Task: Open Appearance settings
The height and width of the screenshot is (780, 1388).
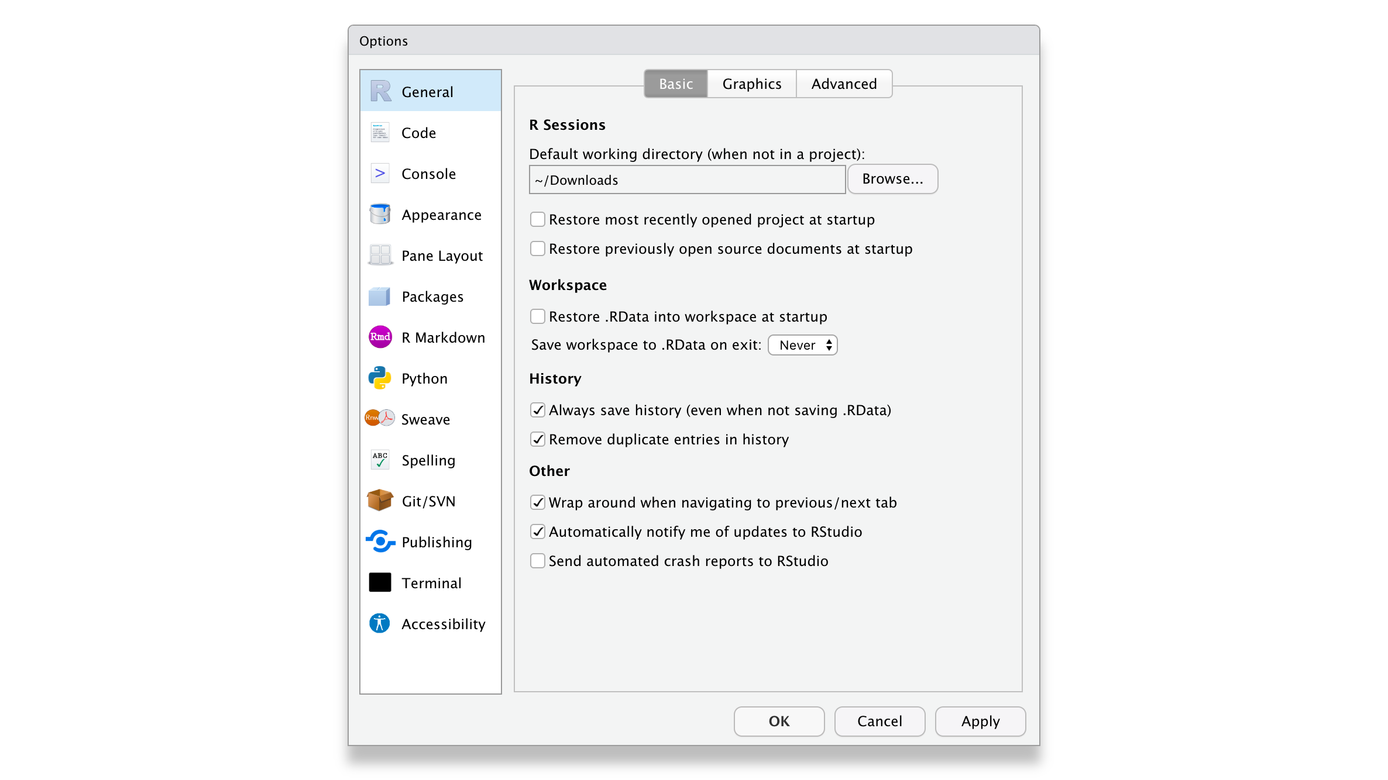Action: [x=380, y=214]
